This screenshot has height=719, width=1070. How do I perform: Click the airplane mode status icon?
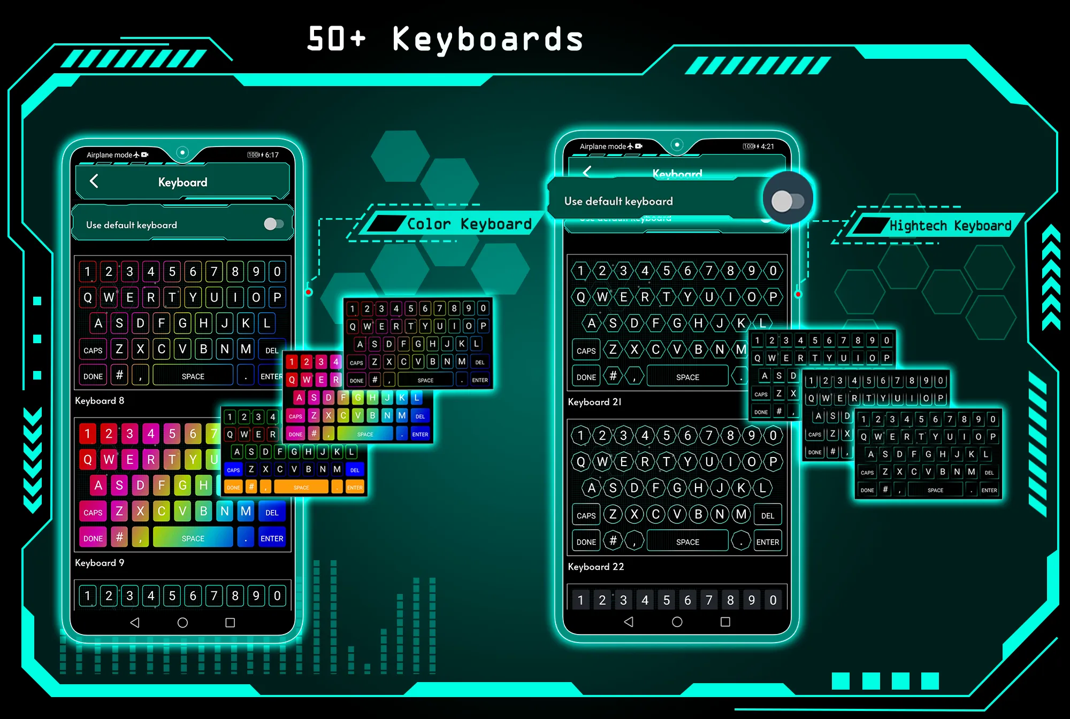(x=154, y=149)
